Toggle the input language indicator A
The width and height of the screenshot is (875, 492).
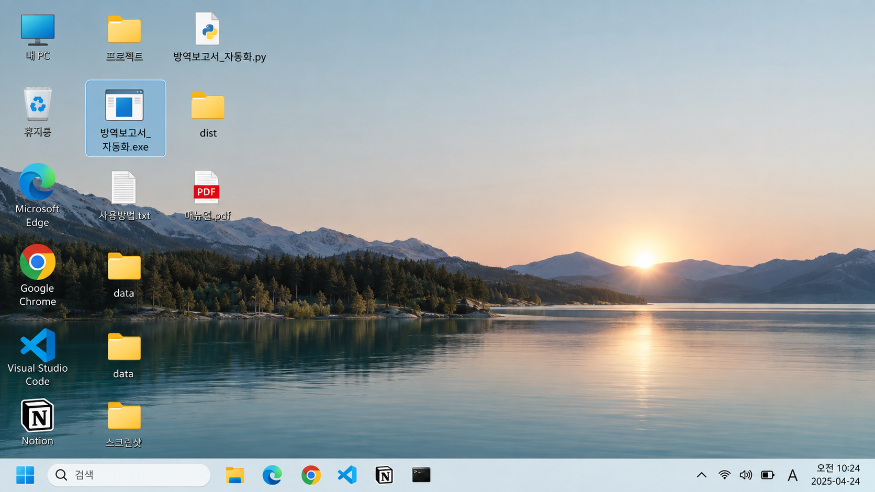792,475
